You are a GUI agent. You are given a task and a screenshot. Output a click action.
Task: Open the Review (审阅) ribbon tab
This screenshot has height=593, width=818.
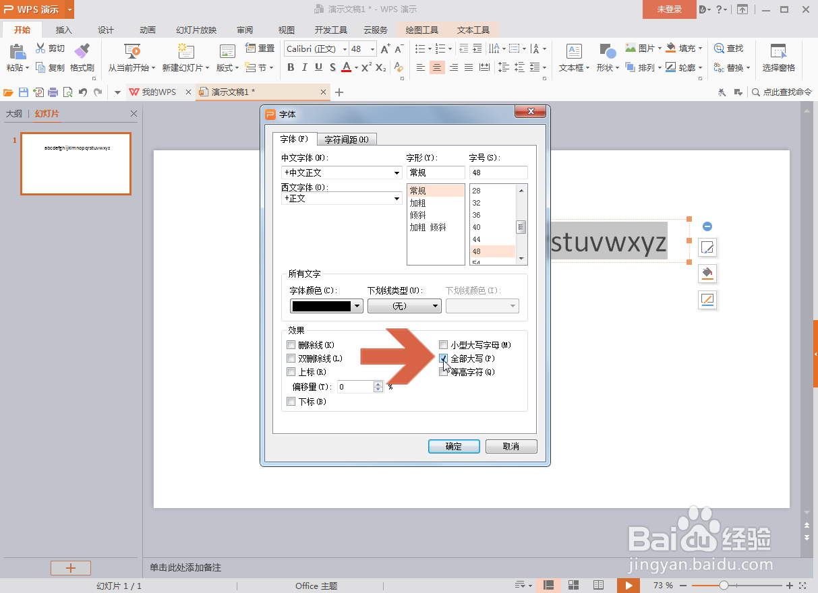[245, 30]
